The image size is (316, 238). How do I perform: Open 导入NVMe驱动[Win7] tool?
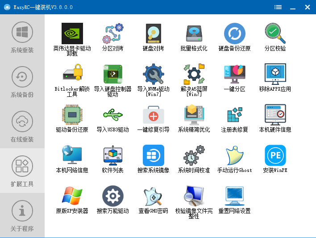click(x=154, y=80)
